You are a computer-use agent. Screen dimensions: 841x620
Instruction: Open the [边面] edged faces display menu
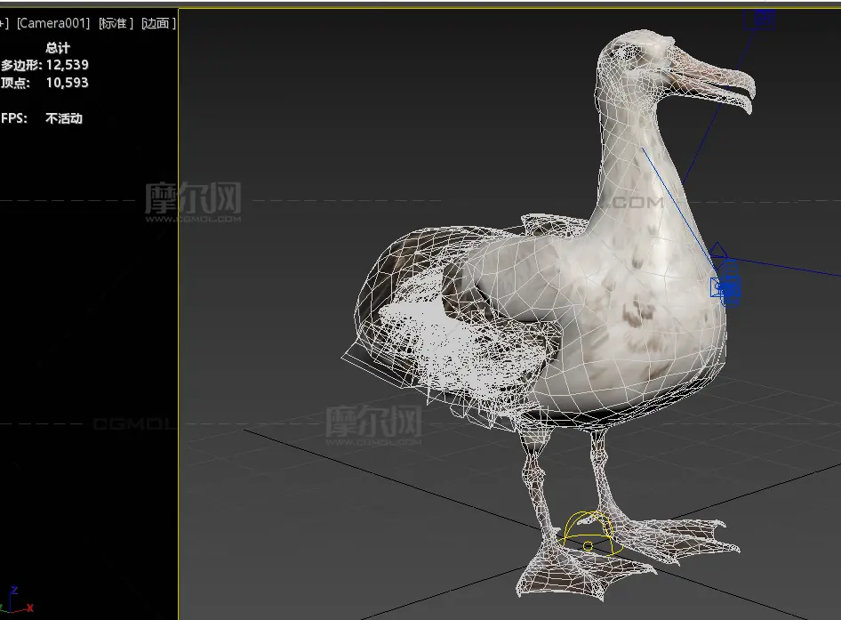click(158, 23)
